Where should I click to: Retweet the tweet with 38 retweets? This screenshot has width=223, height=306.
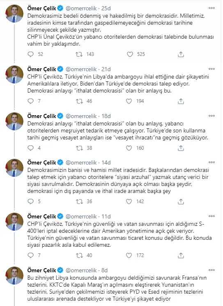click(x=79, y=148)
